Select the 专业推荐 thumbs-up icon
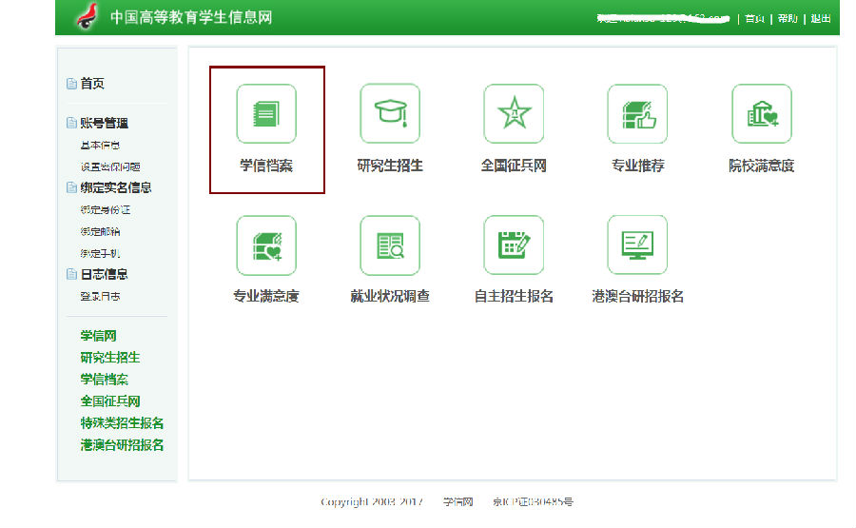856x528 pixels. 637,114
